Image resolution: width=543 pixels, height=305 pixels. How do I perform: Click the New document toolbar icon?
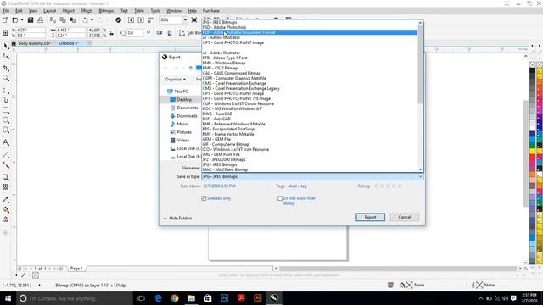(5, 20)
